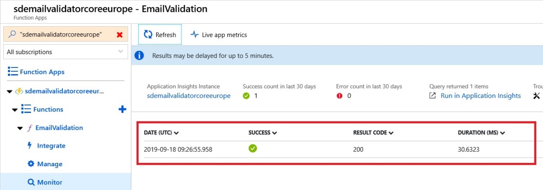
Task: Click Run in Application Insights link
Action: click(x=480, y=96)
